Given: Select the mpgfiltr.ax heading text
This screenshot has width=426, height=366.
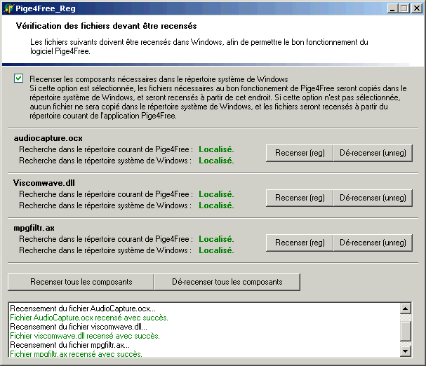Looking at the screenshot, I should click(34, 228).
